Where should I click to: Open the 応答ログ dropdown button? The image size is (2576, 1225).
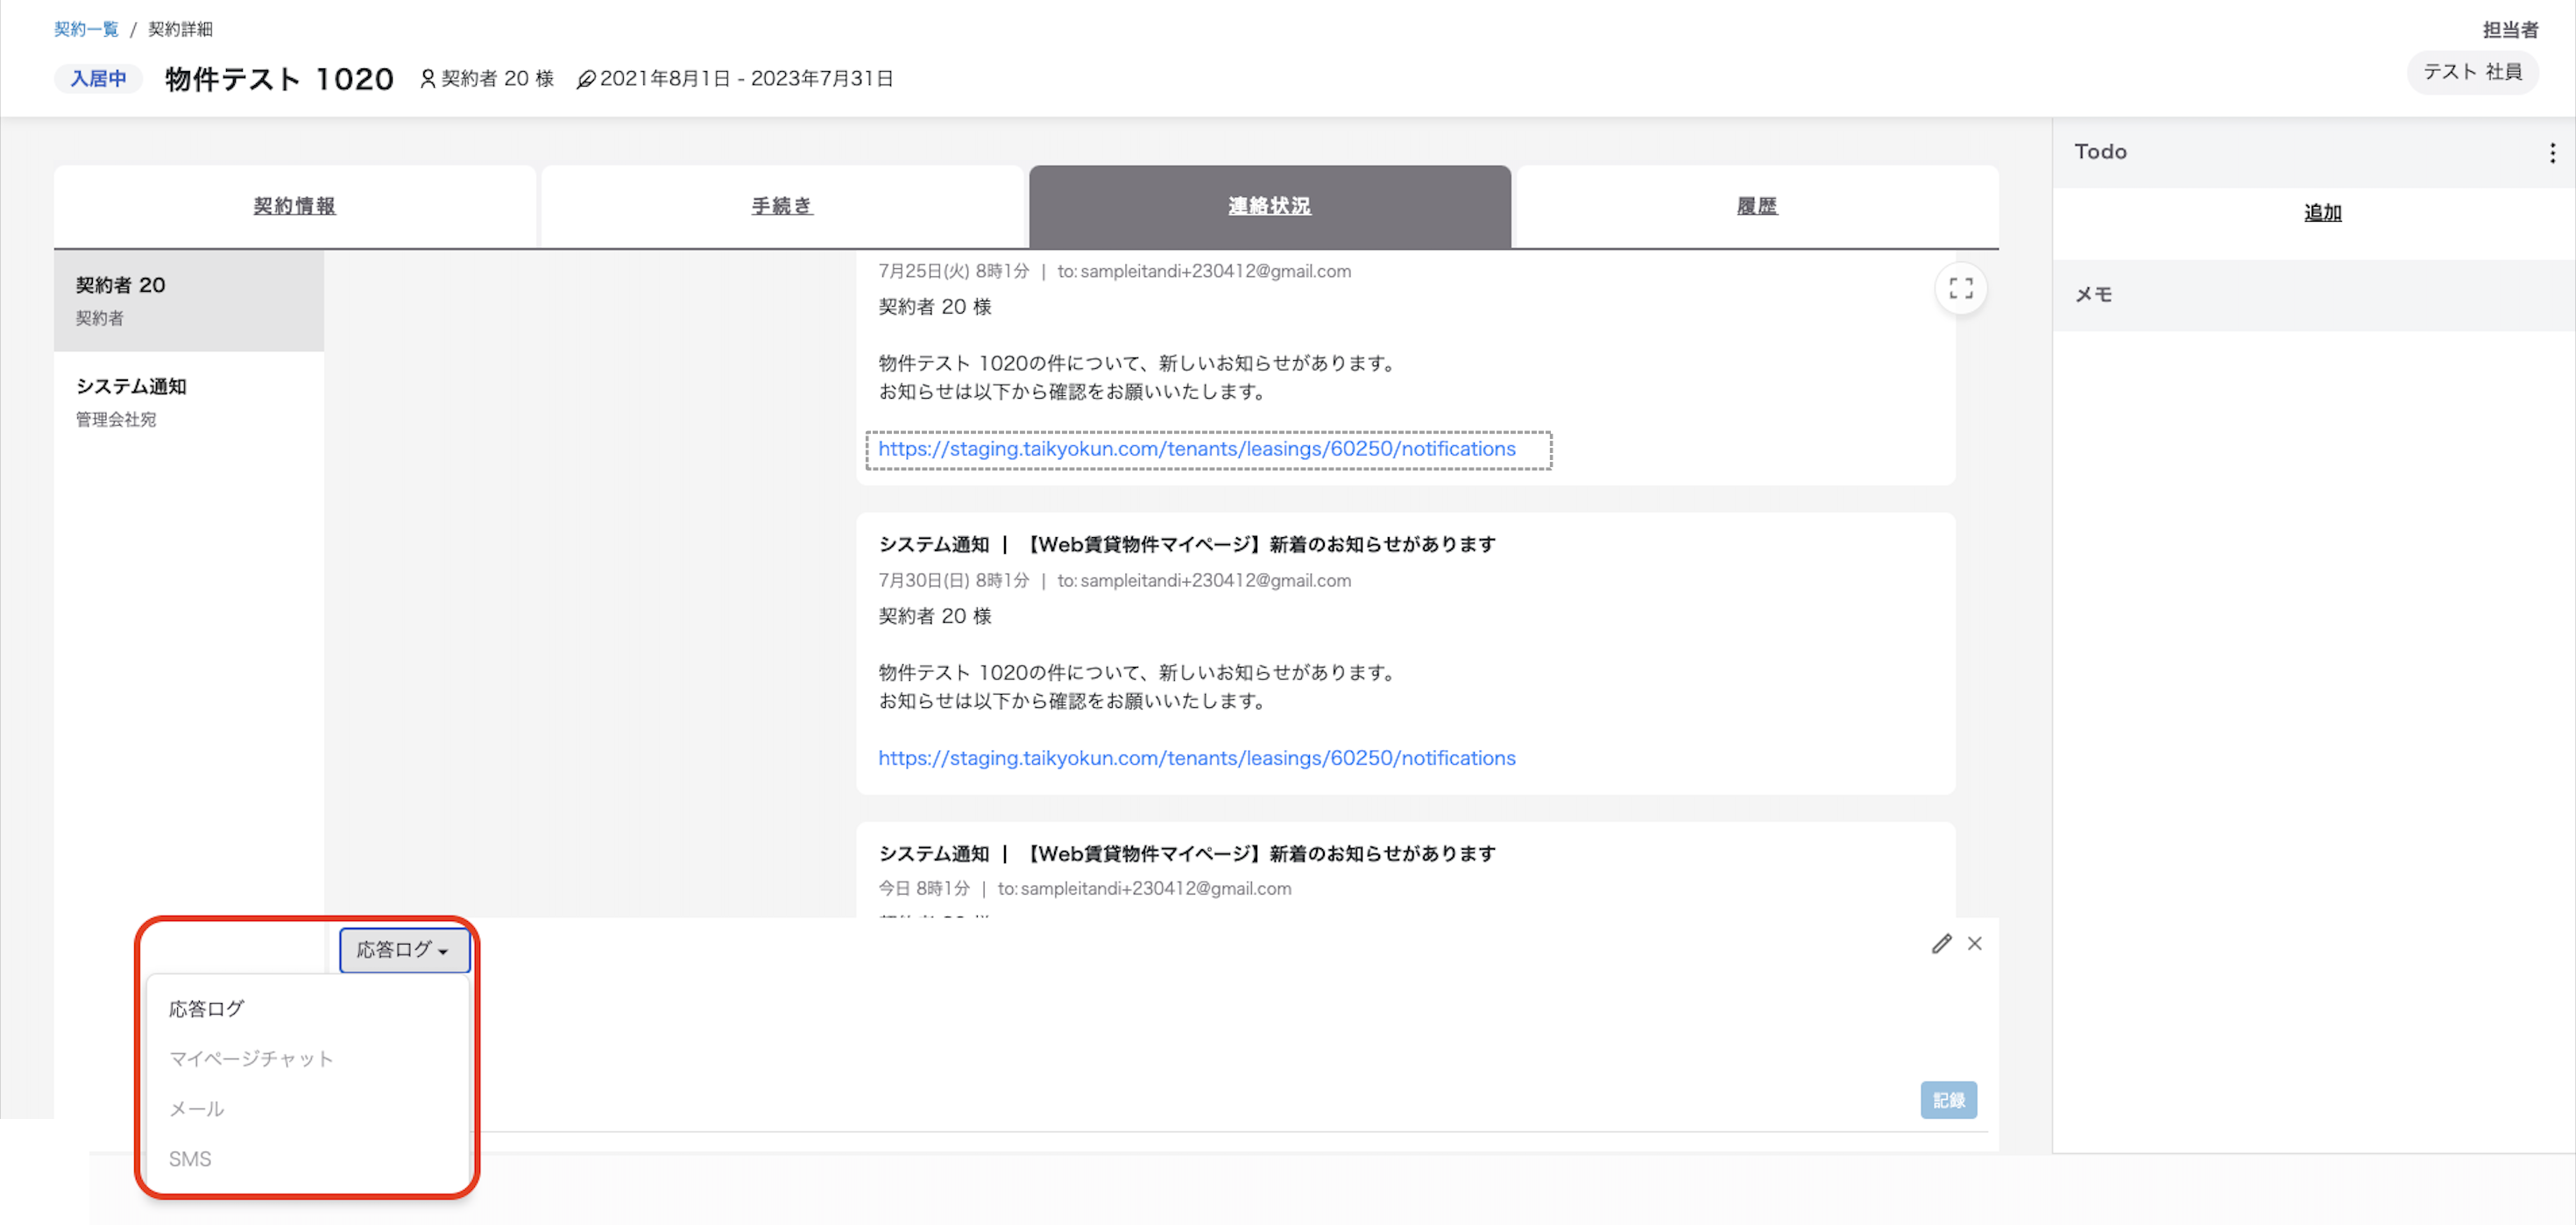coord(404,949)
